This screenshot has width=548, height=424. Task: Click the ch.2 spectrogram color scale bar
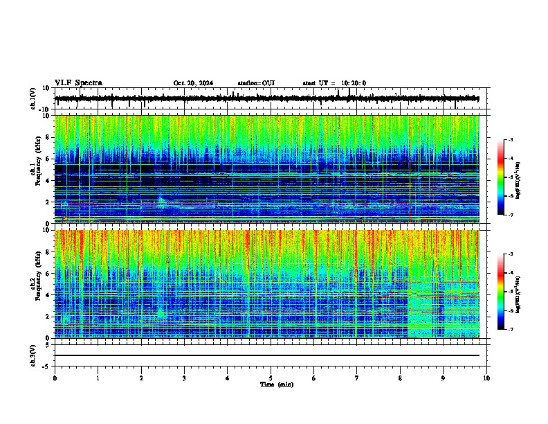(500, 292)
